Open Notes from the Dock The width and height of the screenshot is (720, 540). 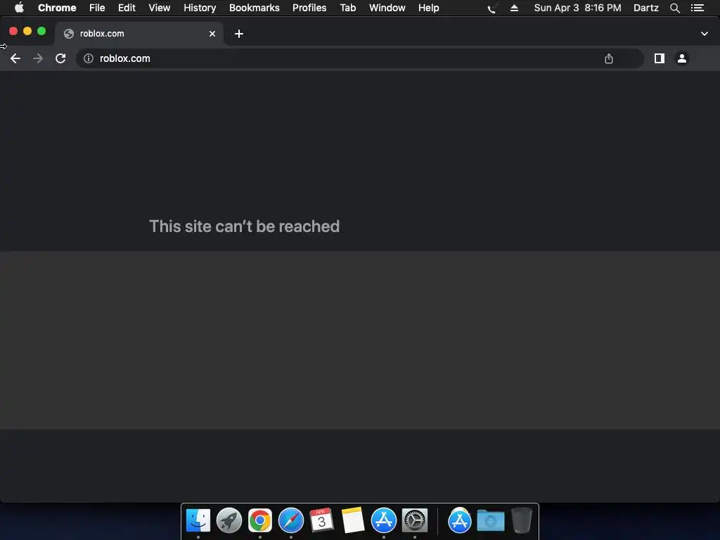pos(353,520)
